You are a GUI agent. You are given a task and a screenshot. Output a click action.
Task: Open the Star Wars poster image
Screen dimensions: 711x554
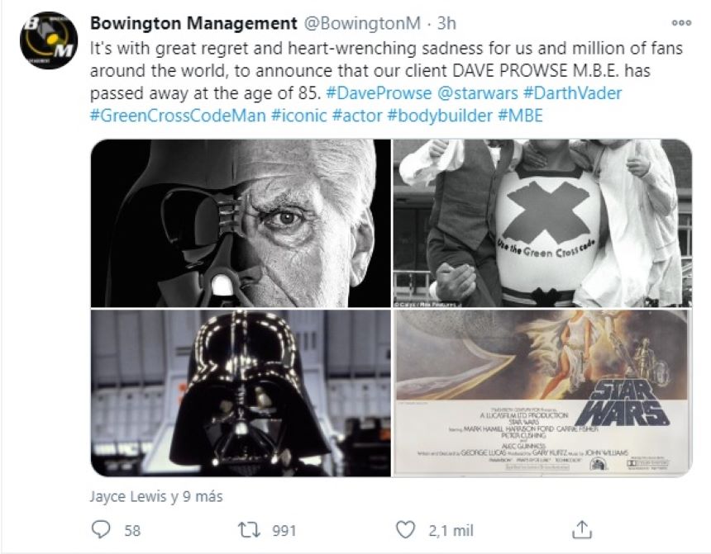[542, 393]
